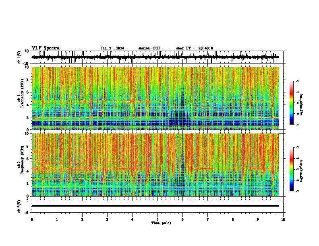Image resolution: width=319 pixels, height=246 pixels.
Task: Click the time axis tick label "2"
Action: point(82,219)
